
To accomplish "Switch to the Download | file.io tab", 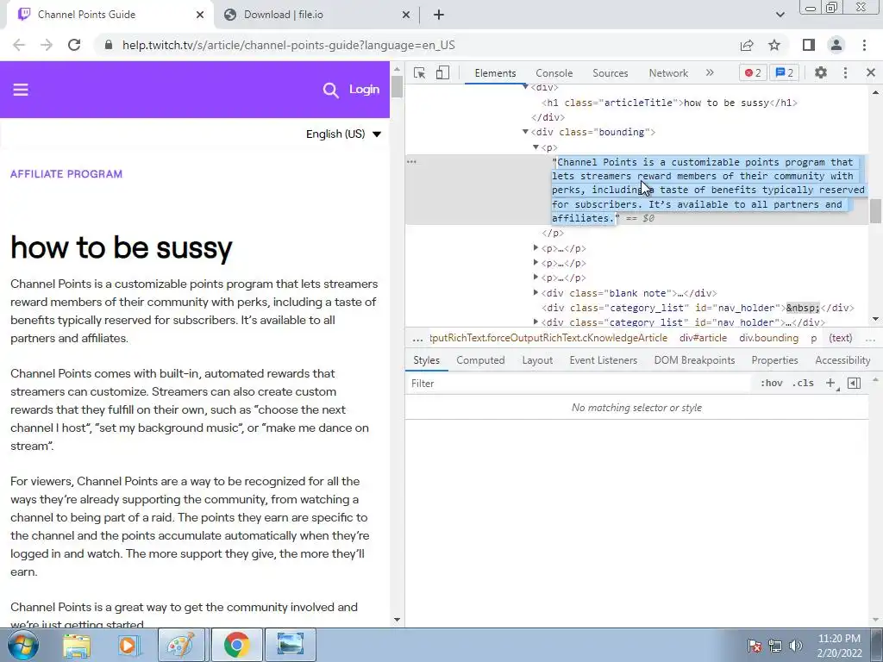I will point(316,16).
